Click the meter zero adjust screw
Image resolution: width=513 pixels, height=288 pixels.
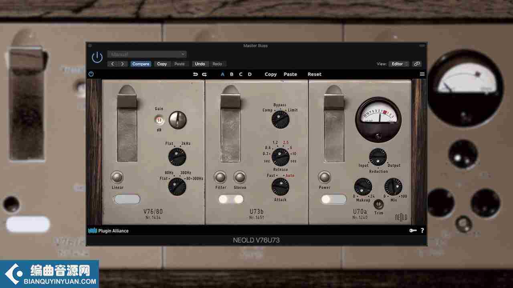[378, 137]
